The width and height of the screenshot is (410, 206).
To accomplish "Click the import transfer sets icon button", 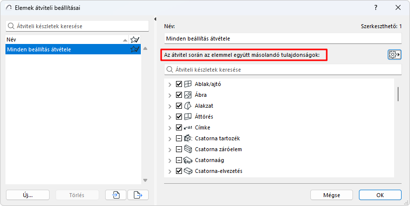I will pos(116,195).
